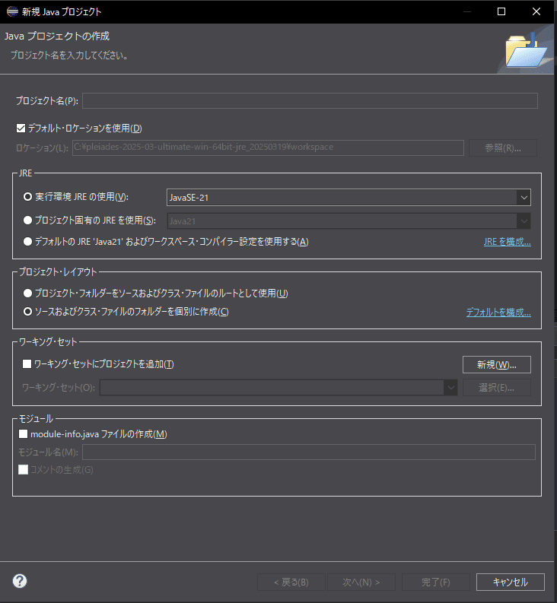Toggle デフォルト・ロケーションを使用 checkbox
Screen dimensions: 557x603
[x=21, y=129]
